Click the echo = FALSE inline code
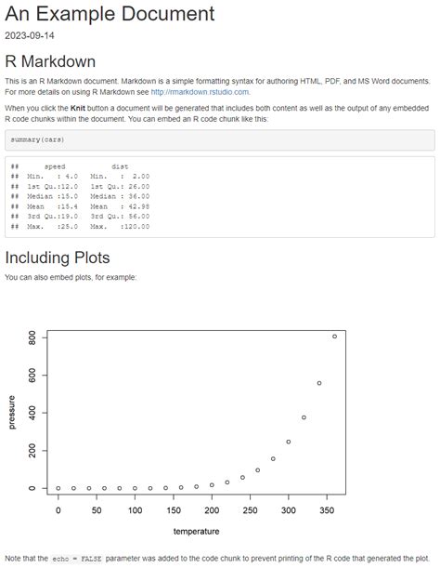This screenshot has height=568, width=440. (77, 559)
